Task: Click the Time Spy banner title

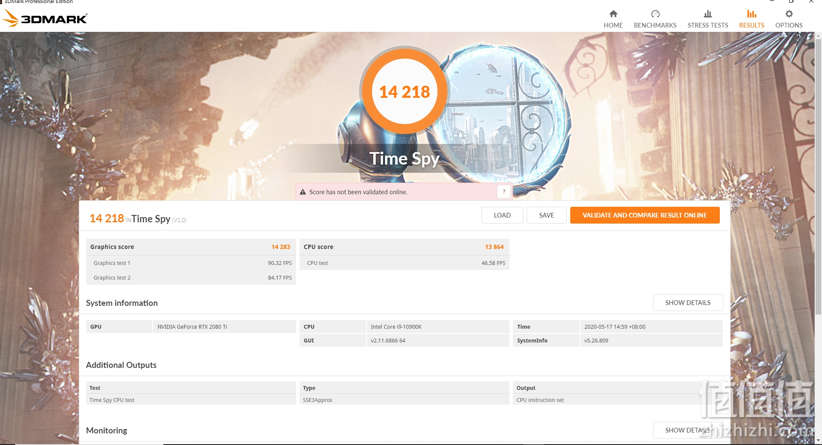Action: (x=404, y=159)
